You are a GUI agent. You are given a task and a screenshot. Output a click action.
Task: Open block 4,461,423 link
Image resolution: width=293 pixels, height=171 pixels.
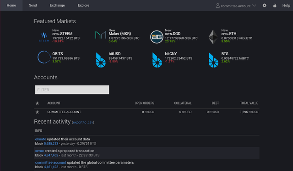51,167
